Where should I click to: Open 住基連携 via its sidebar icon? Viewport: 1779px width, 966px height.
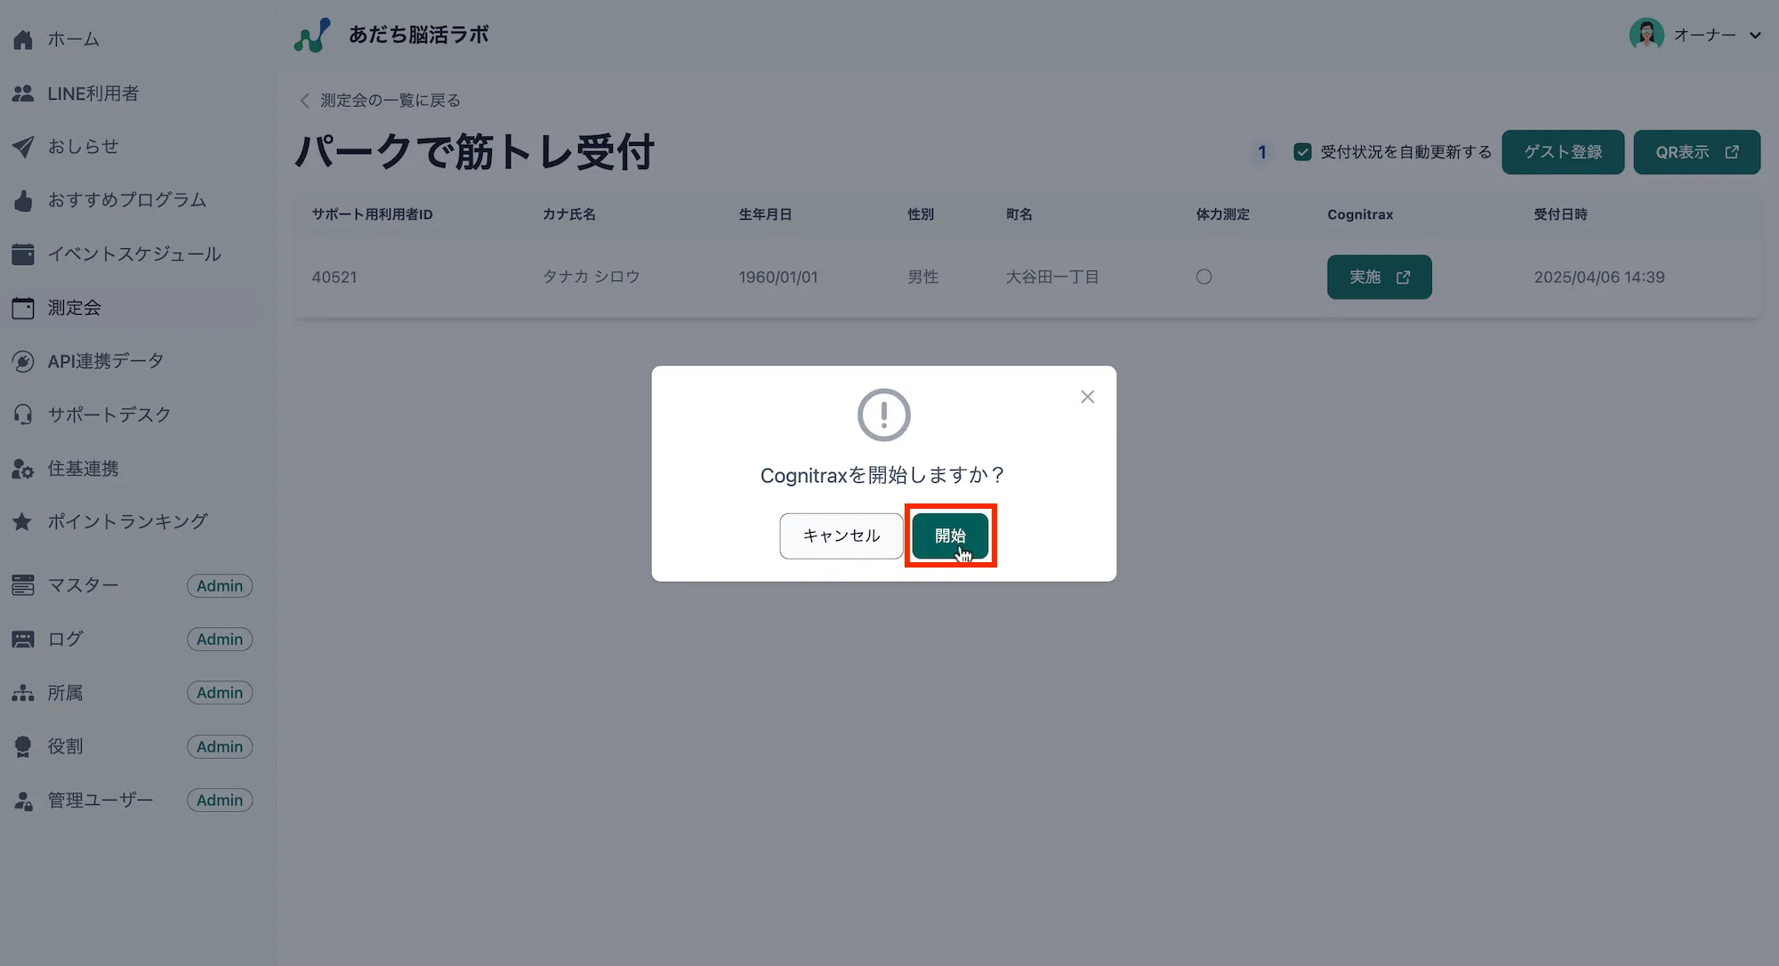click(x=23, y=468)
